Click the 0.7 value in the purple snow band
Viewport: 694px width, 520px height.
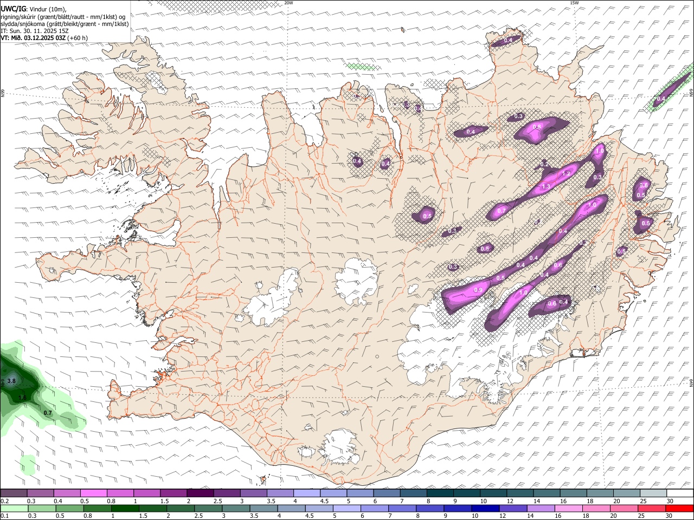[x=502, y=211]
